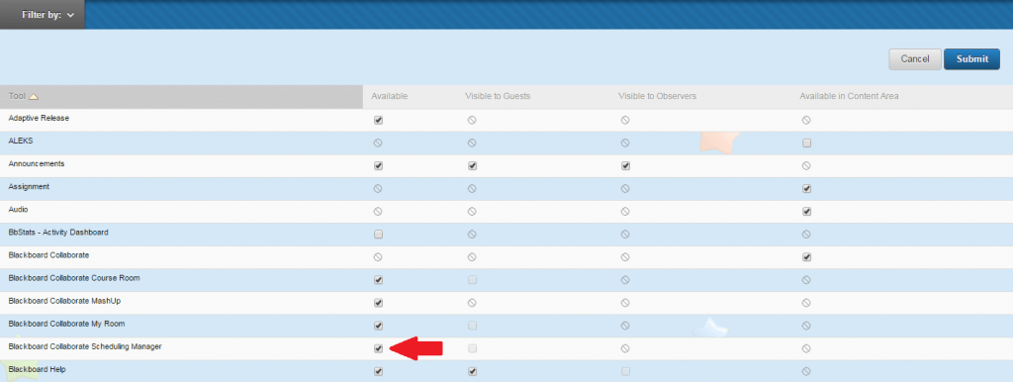Sort by Tool column ascending arrow

click(x=34, y=97)
